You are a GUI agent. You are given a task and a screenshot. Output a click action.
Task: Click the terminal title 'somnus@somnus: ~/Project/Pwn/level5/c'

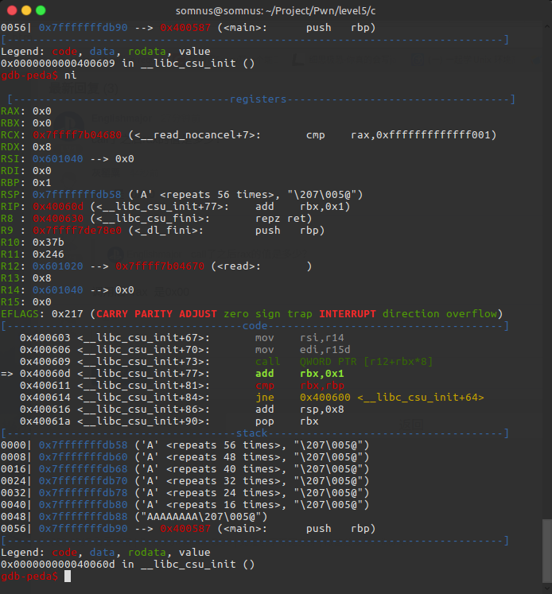275,11
